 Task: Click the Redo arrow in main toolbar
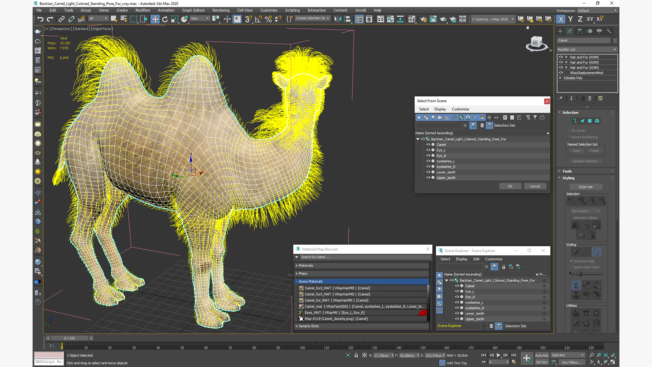point(50,19)
